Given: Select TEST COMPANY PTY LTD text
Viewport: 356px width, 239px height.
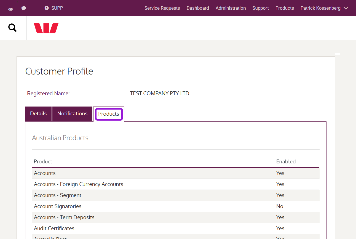Looking at the screenshot, I should tap(160, 94).
